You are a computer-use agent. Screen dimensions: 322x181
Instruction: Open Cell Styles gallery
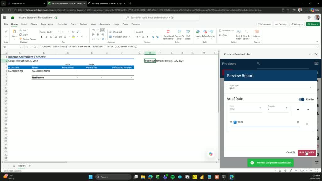click(188, 35)
